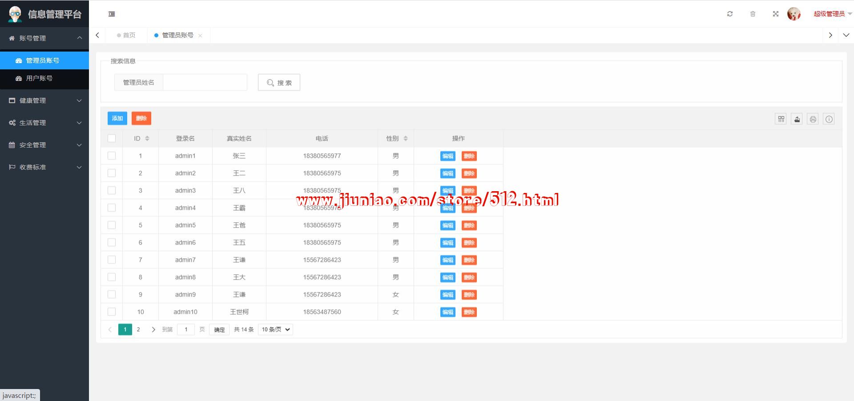Check the box for row admin10
This screenshot has height=401, width=854.
tap(112, 312)
